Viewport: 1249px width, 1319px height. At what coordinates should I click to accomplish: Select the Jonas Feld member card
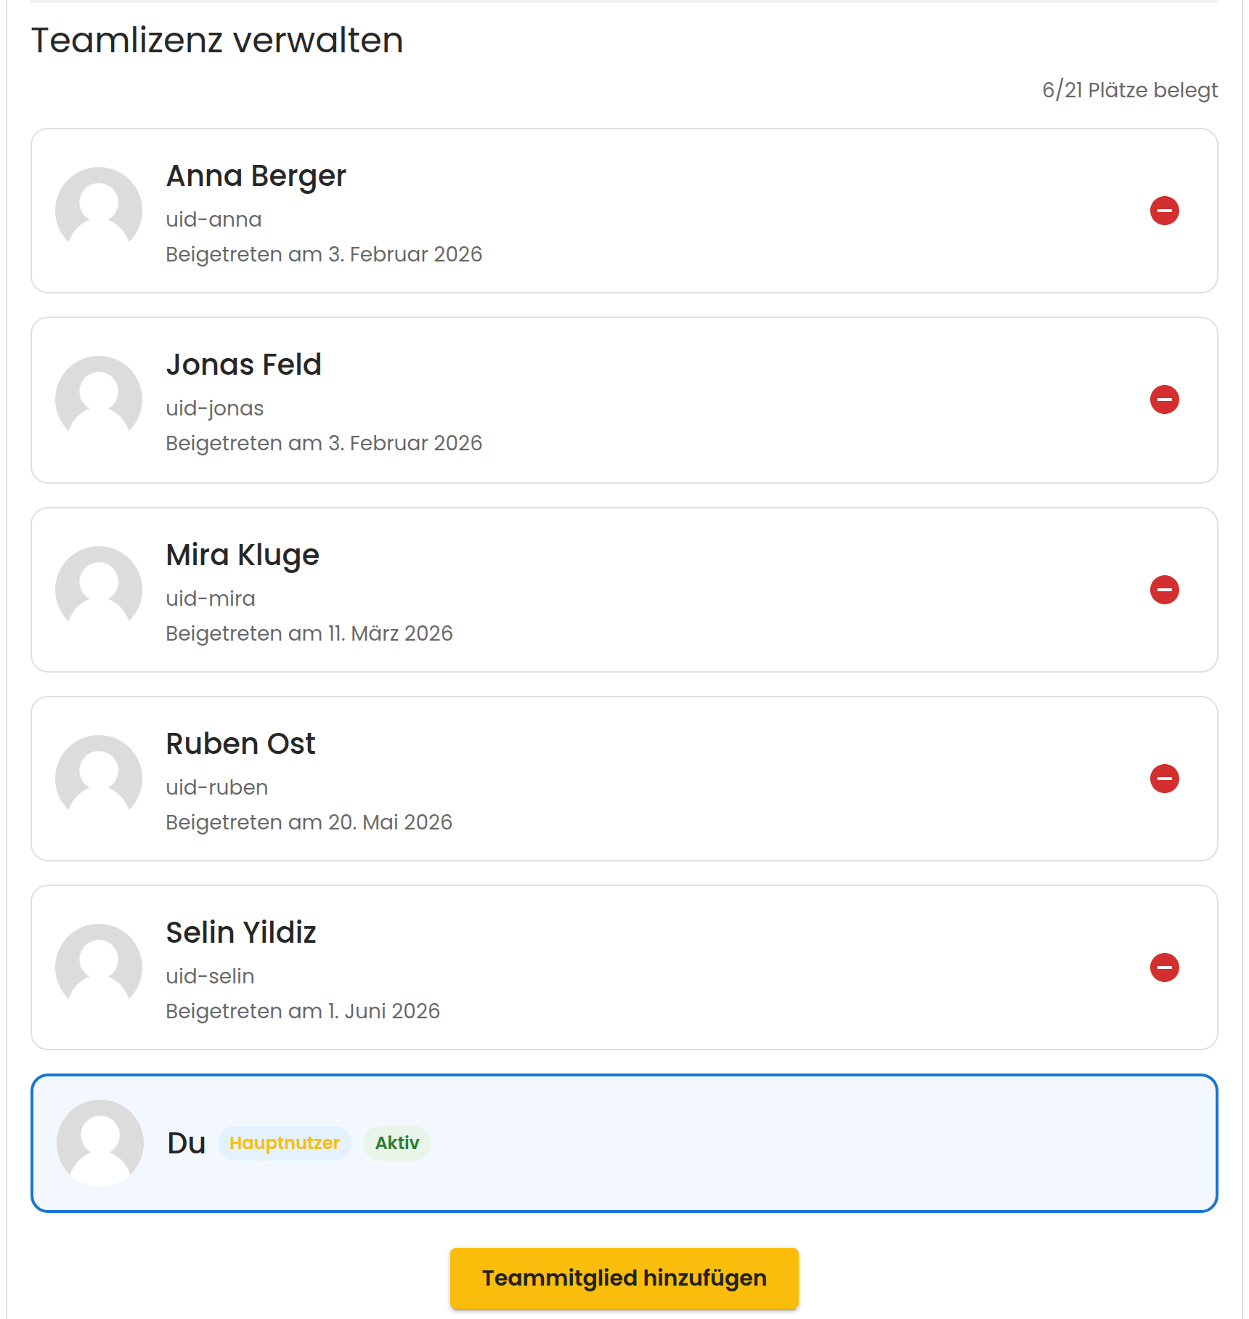coord(624,400)
